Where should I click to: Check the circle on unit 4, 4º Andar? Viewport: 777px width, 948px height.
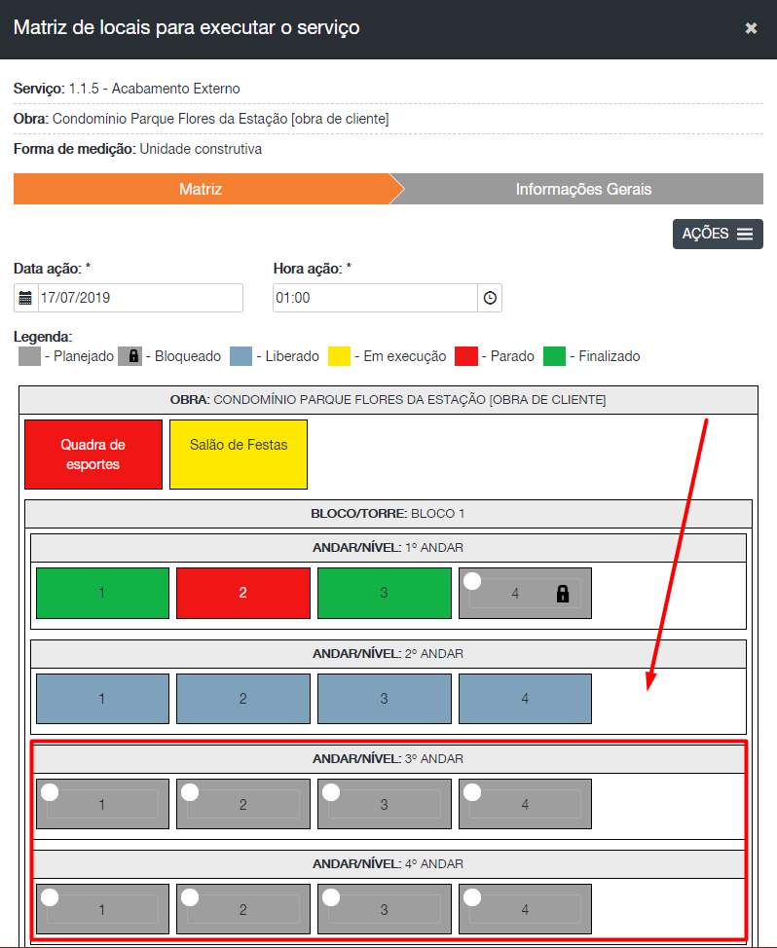pos(472,897)
